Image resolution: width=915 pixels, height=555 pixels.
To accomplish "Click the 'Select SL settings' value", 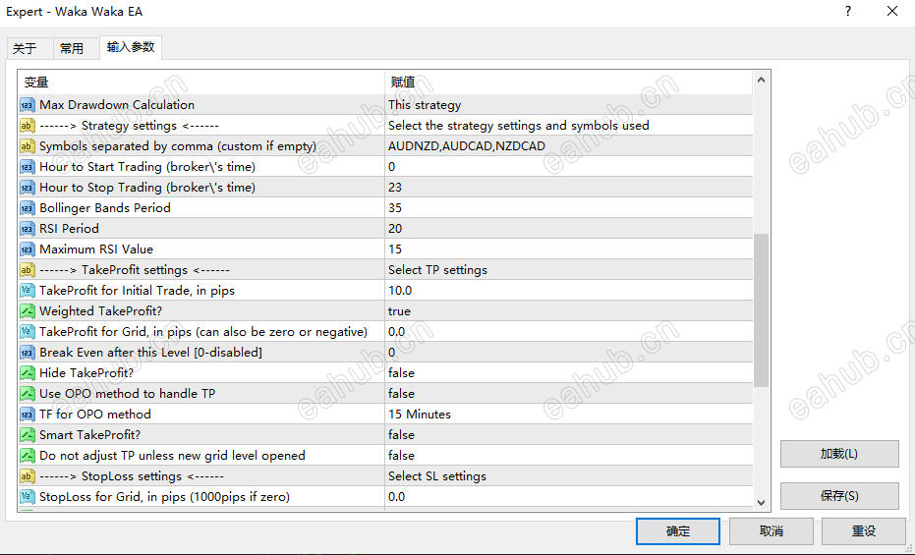I will [437, 475].
